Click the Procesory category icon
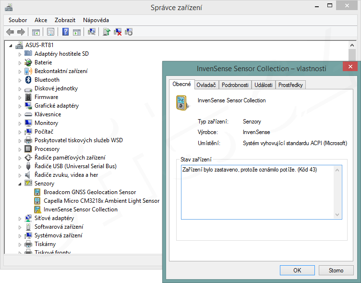 (x=28, y=149)
